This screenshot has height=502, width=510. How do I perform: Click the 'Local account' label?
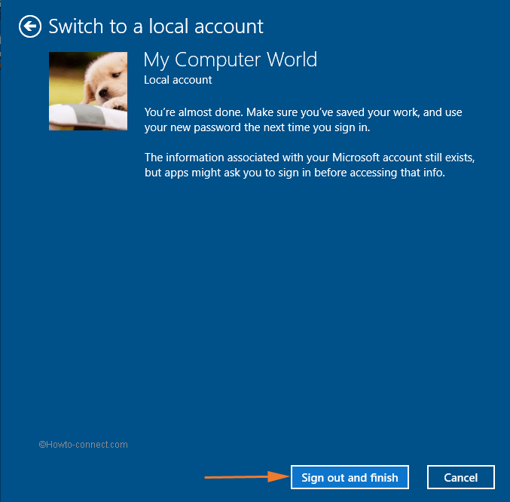point(178,80)
